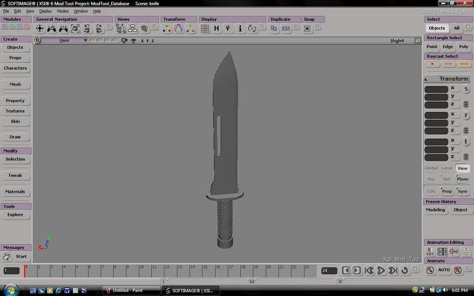Select the green module color swatch
The width and height of the screenshot is (474, 296).
(12, 26)
